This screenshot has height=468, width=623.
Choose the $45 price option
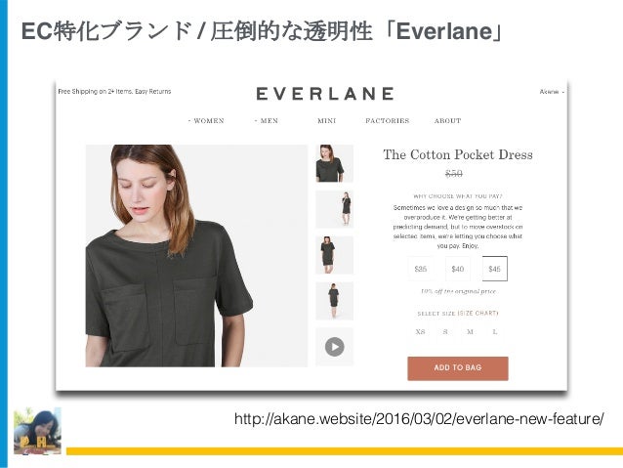click(495, 269)
